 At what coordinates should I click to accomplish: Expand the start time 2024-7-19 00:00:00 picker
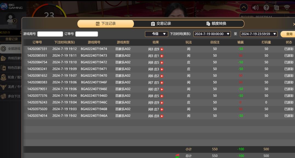pyautogui.click(x=212, y=34)
